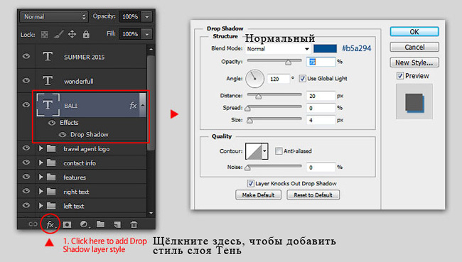
Task: Enable Anti-aliased checkbox
Action: tap(279, 151)
